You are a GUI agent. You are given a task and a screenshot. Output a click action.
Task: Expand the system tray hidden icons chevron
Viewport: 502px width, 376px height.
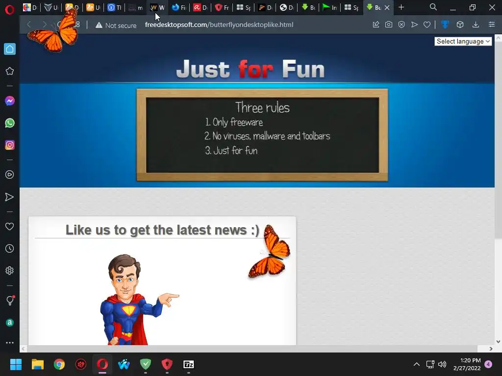pos(417,364)
